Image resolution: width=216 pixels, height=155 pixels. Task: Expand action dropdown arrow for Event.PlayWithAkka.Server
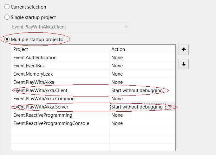171,107
